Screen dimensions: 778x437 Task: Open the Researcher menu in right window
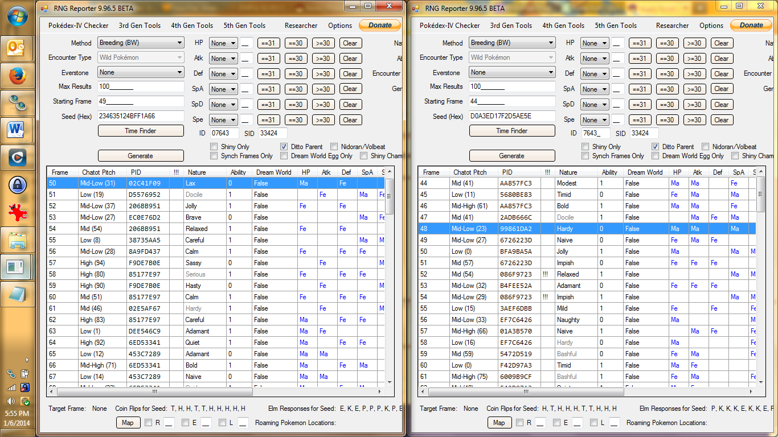pos(672,26)
